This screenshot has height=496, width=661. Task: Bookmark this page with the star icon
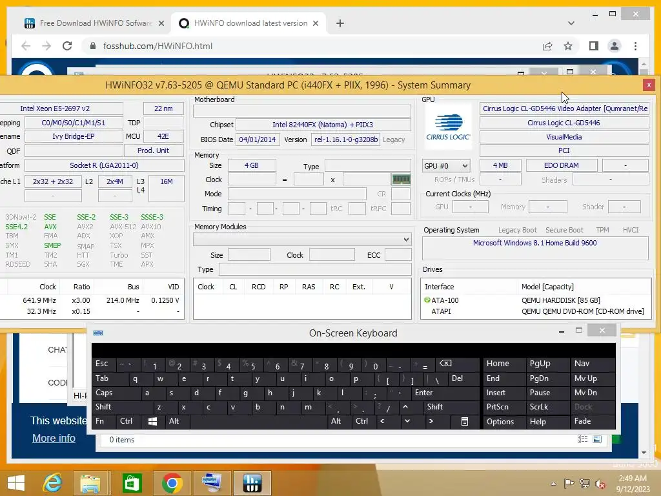(568, 46)
